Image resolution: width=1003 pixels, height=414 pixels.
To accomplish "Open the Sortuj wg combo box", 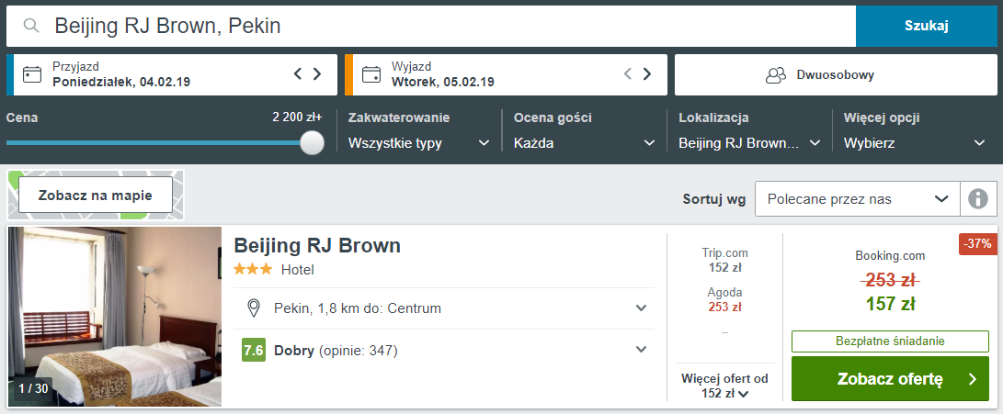I will pyautogui.click(x=857, y=198).
